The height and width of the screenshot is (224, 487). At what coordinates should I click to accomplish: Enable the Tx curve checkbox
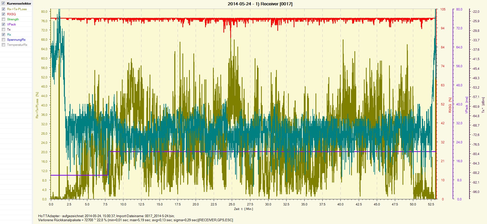4,30
